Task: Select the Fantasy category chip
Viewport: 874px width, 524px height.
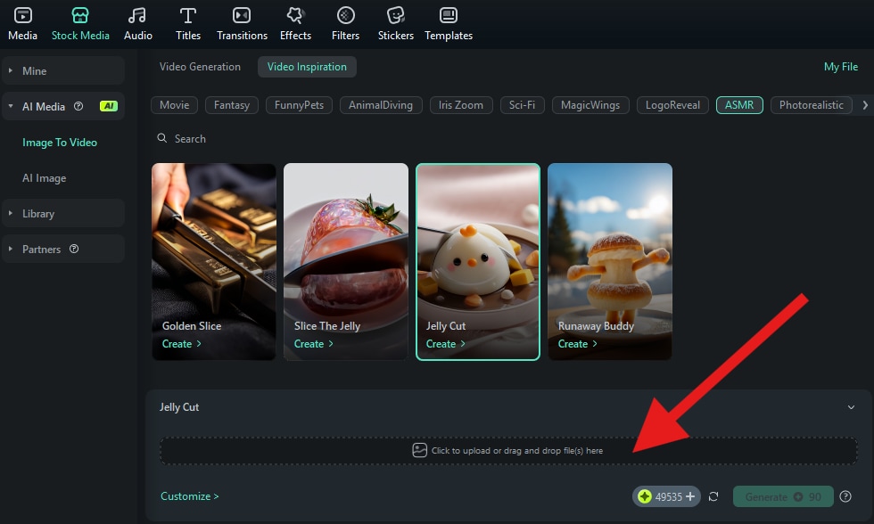Action: tap(231, 105)
